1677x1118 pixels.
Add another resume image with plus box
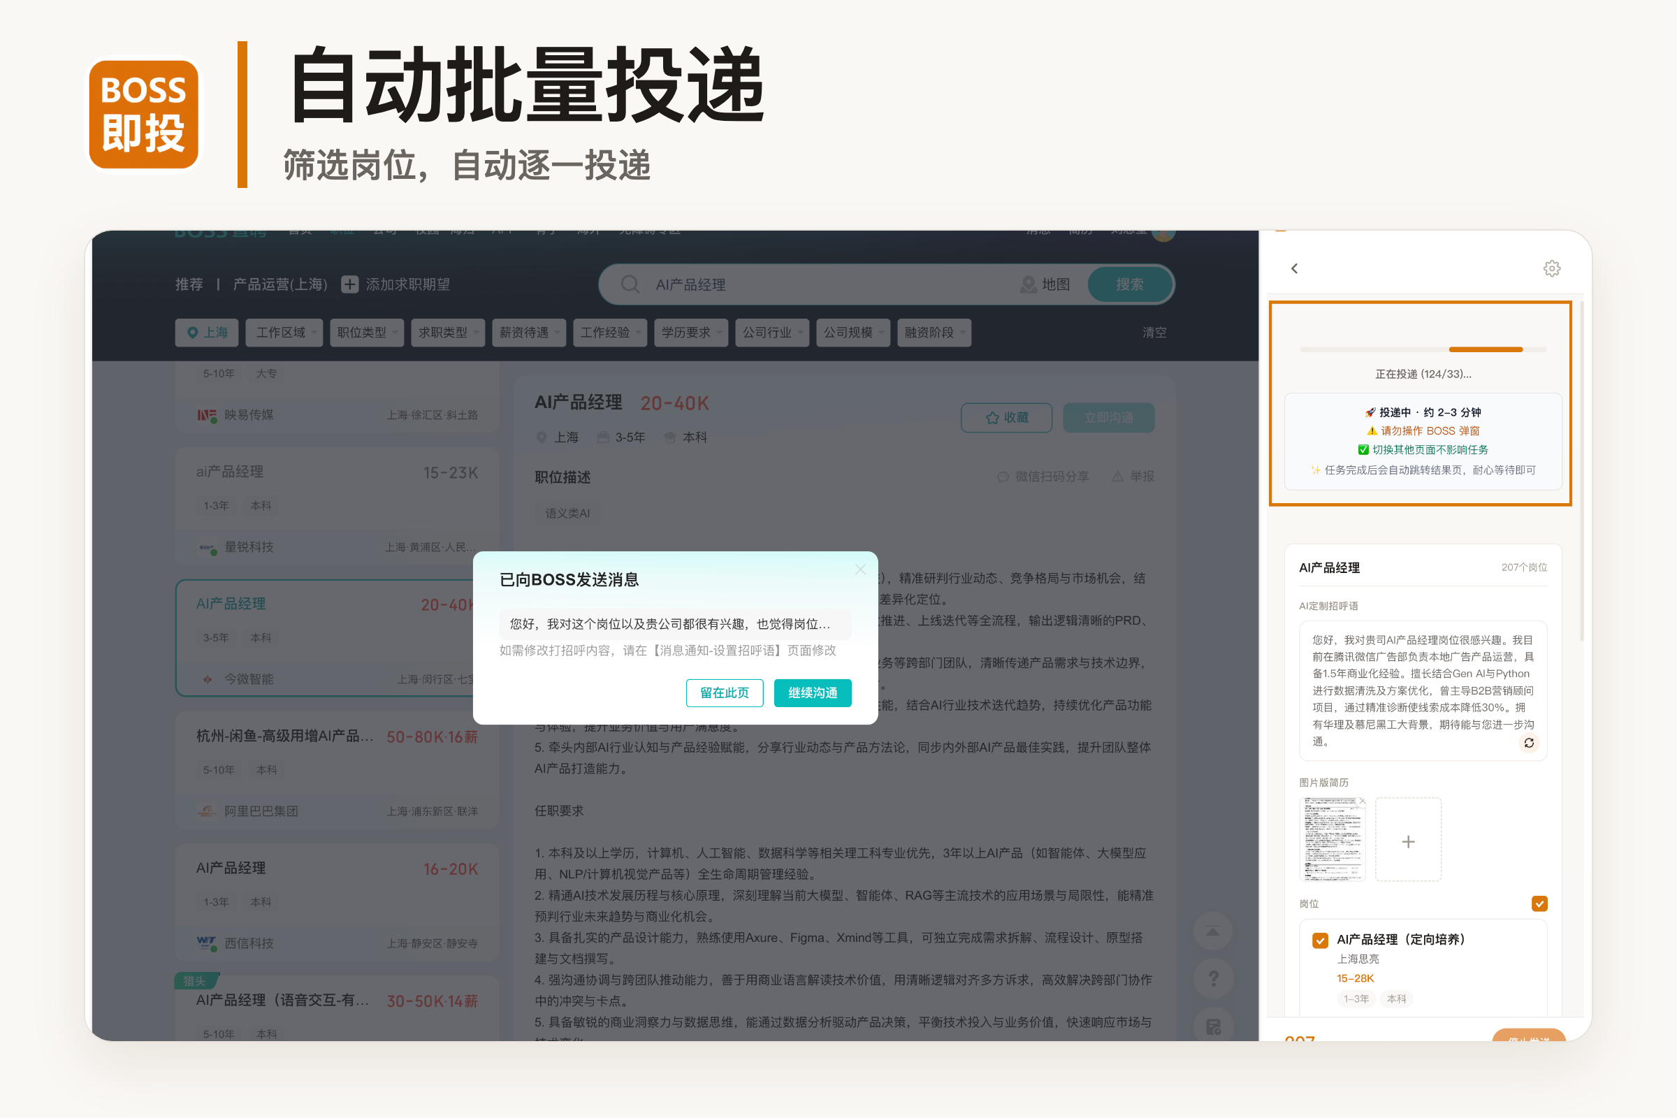click(1408, 840)
